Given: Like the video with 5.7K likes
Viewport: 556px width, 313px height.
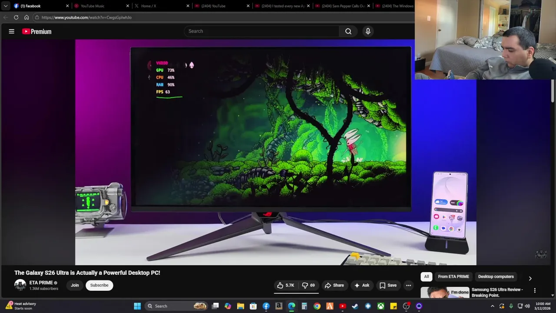Looking at the screenshot, I should [286, 285].
